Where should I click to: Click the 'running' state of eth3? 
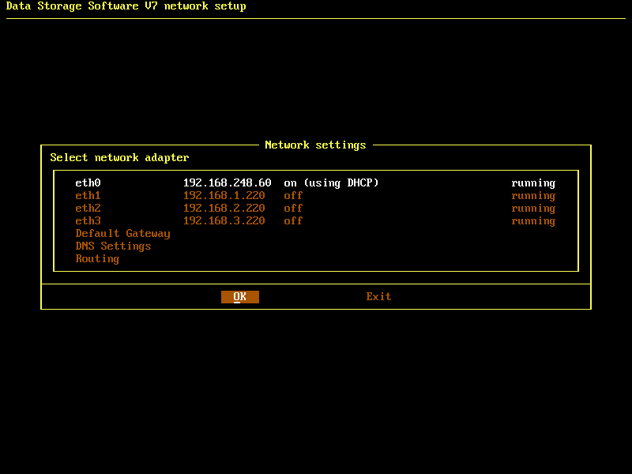534,221
